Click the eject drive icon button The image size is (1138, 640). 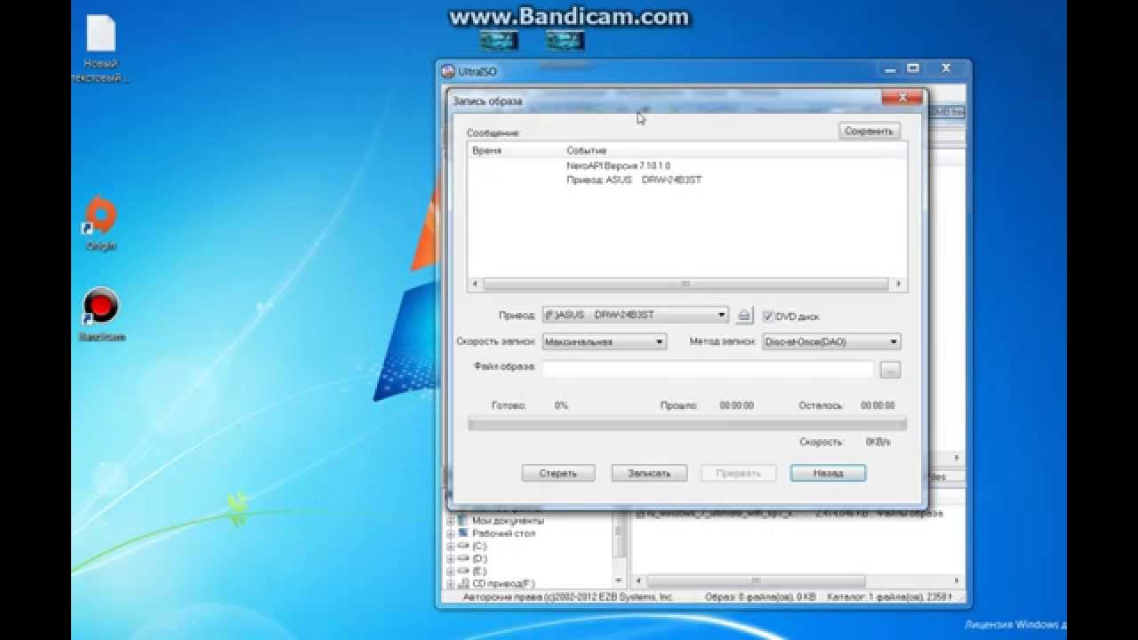pyautogui.click(x=745, y=316)
